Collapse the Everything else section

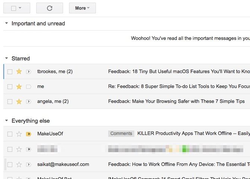point(7,121)
